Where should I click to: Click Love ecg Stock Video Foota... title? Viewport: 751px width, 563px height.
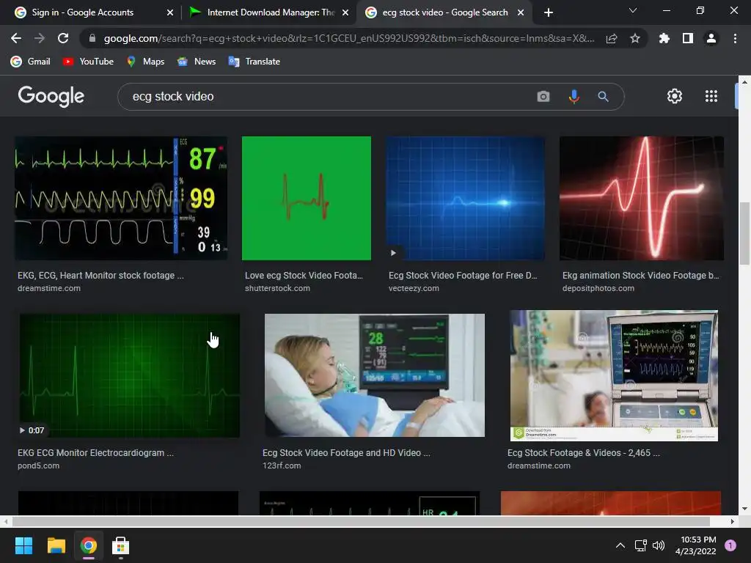pyautogui.click(x=304, y=276)
